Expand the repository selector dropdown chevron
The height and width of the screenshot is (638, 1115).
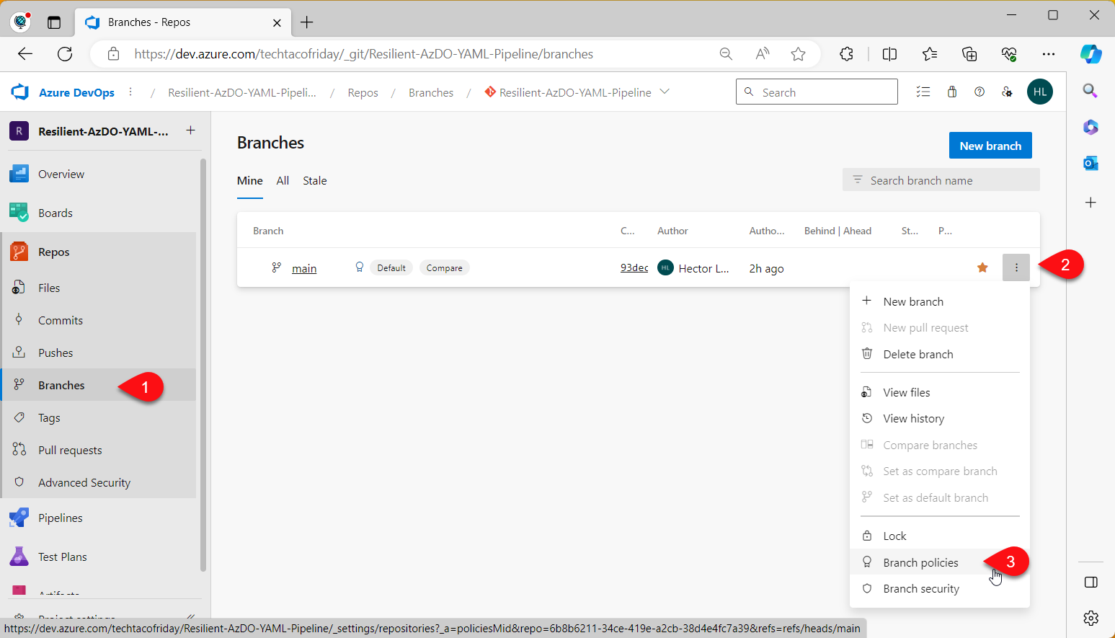pyautogui.click(x=665, y=92)
